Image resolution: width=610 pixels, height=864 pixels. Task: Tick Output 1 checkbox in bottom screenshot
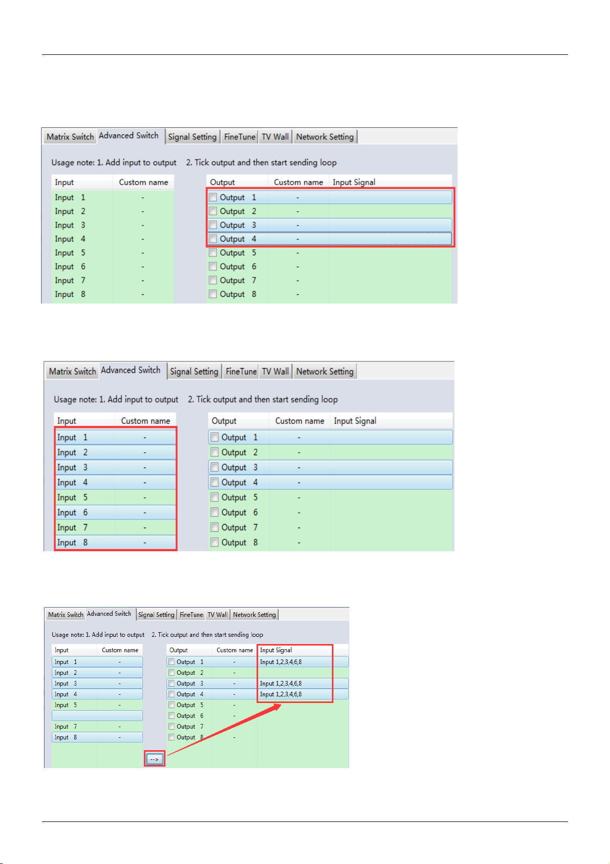pos(172,662)
